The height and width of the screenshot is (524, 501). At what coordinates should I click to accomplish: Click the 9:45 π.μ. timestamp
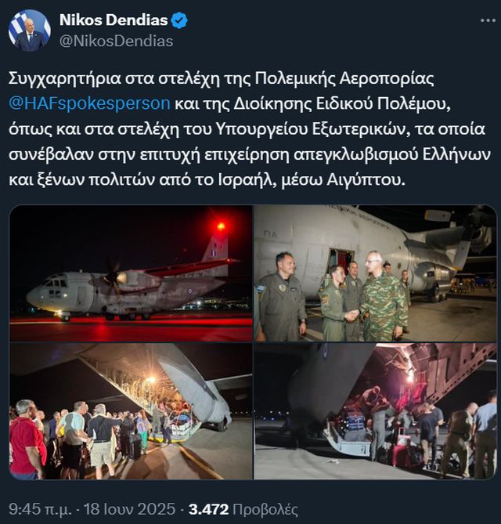coord(40,509)
